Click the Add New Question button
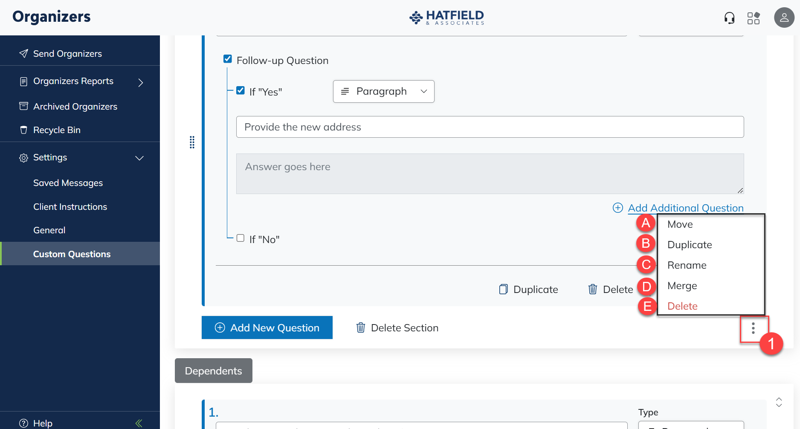Screen dimensions: 800x429 (x=267, y=328)
